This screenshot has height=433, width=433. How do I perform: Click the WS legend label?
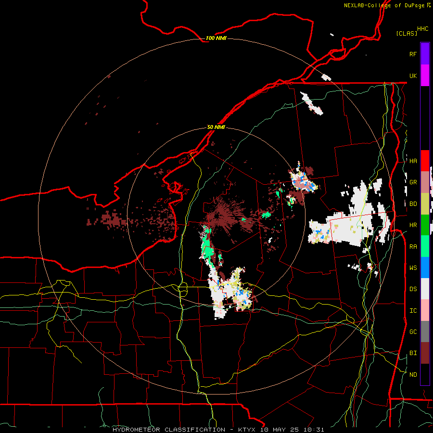click(413, 268)
